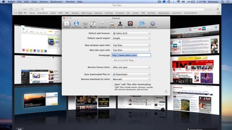The height and width of the screenshot is (130, 232).
Task: Click the Twitter bird menu bar icon
Action: 164,1
